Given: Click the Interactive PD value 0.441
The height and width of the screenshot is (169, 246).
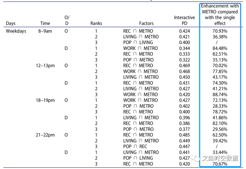Looking at the screenshot, I should coord(184,152).
